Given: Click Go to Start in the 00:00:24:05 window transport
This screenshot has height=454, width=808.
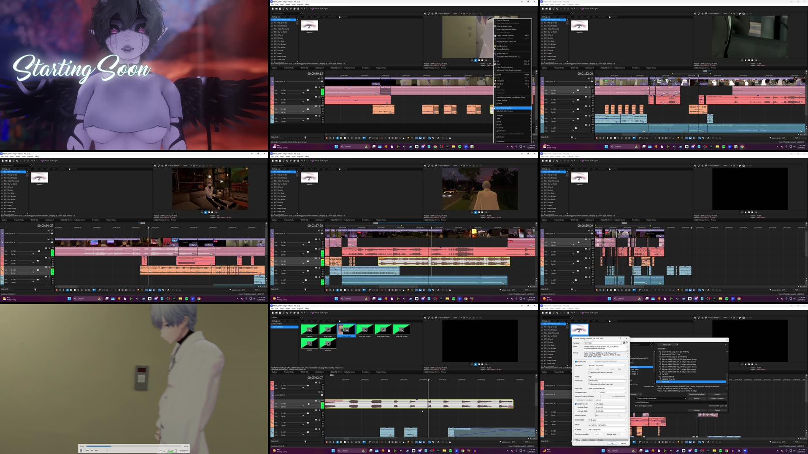Looking at the screenshot, I should [78, 290].
